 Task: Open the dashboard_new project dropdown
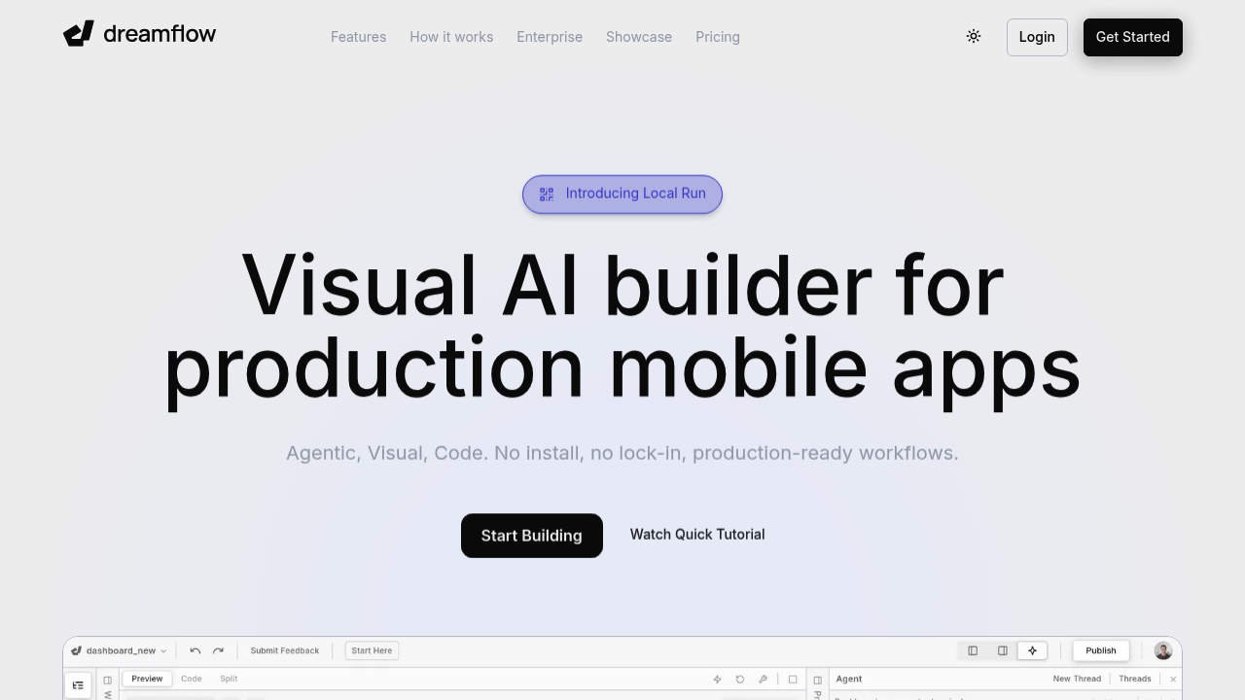tap(119, 651)
